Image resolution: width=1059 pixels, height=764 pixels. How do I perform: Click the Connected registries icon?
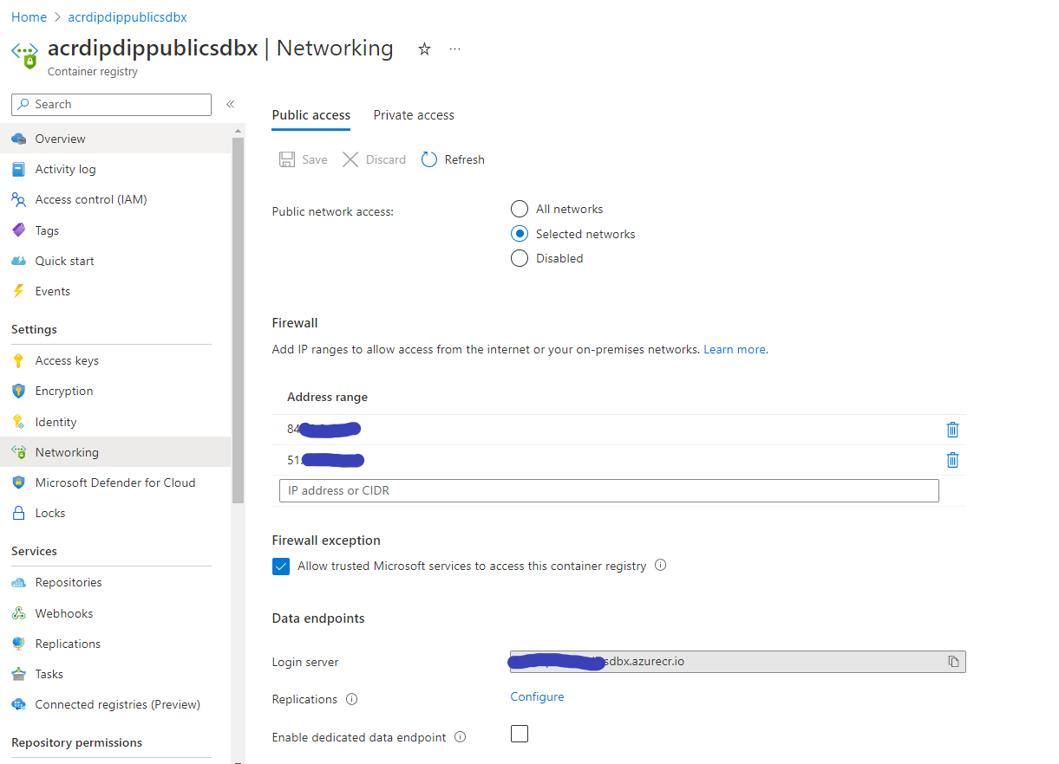point(18,704)
